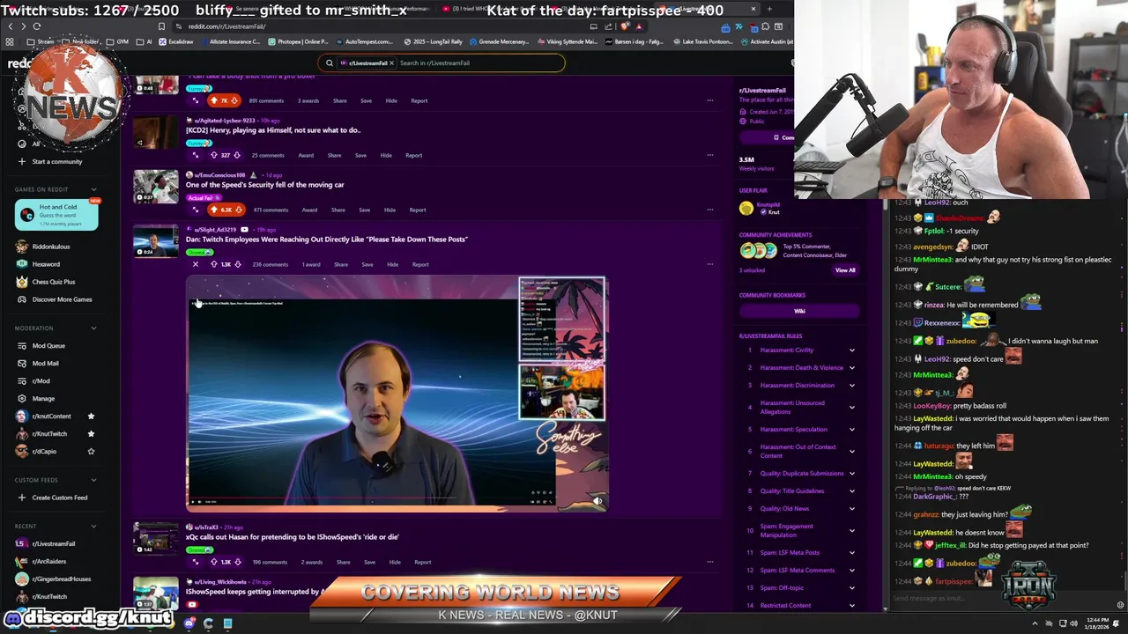Screen dimensions: 1128x634
Task: Expand media for the KCD2 Henry post
Action: tap(196, 155)
